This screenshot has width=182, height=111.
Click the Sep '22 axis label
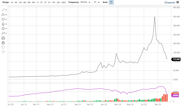click(158, 105)
